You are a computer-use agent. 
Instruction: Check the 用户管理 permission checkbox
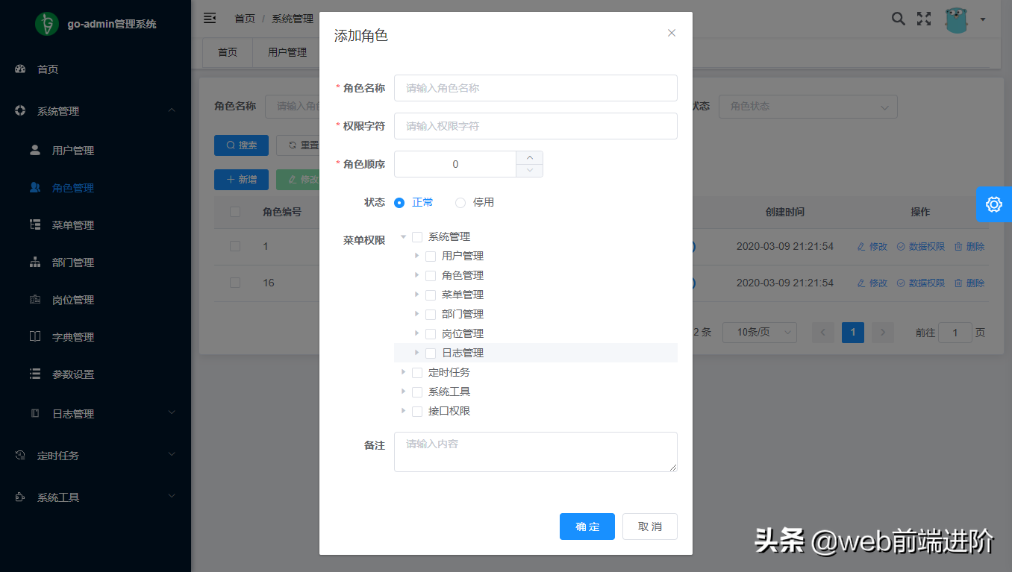(431, 257)
